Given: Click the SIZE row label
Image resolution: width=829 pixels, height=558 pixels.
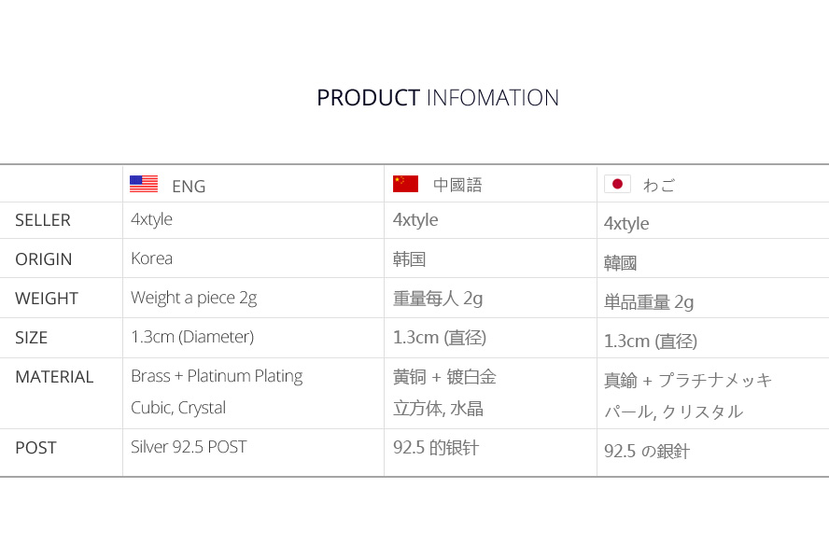Looking at the screenshot, I should click(x=32, y=338).
